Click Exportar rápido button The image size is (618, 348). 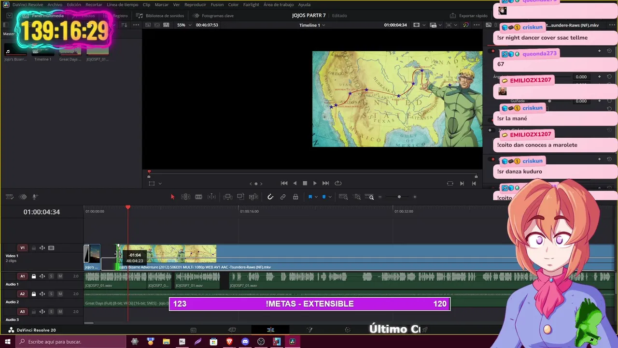coord(469,15)
